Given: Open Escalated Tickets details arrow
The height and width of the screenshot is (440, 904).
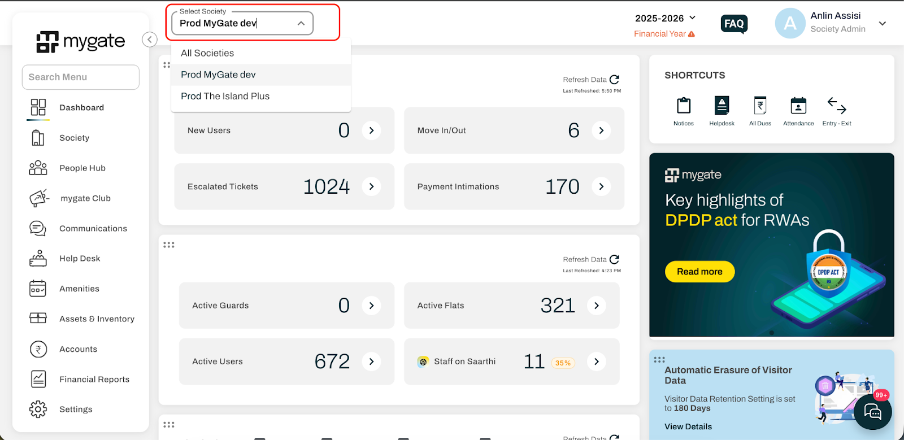Looking at the screenshot, I should pyautogui.click(x=371, y=186).
